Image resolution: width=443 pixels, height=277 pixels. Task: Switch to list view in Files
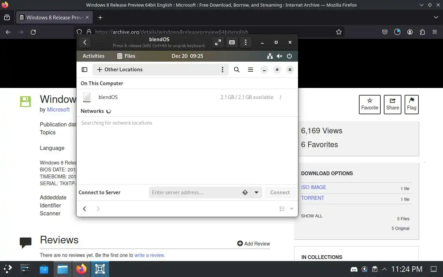click(282, 209)
